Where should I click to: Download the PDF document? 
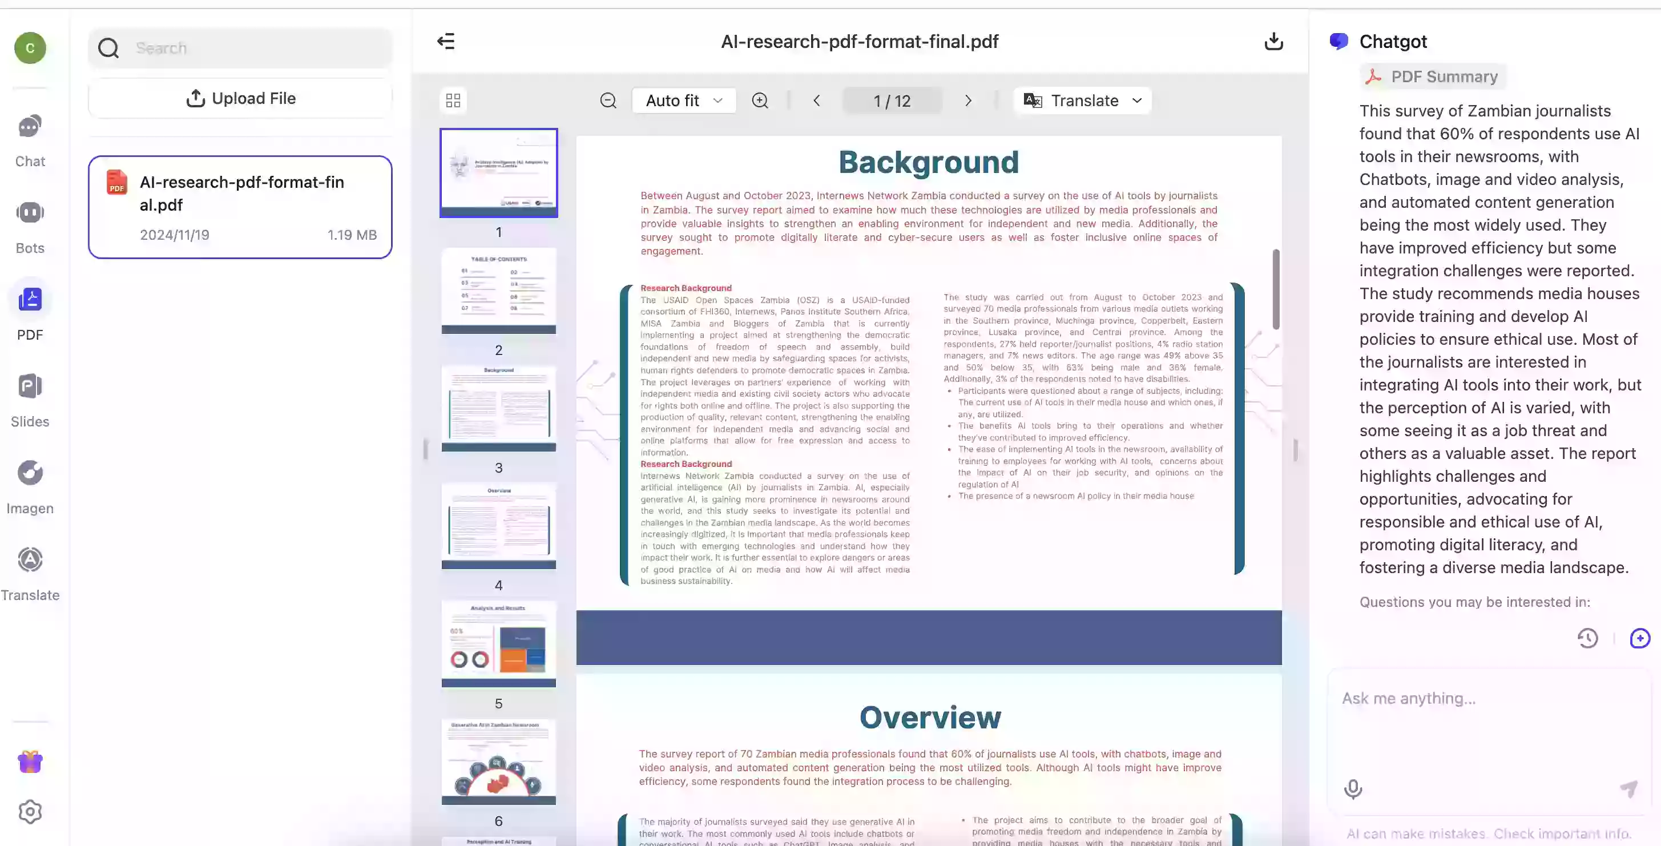[1273, 41]
